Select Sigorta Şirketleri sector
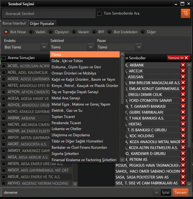Viewport: 193px width, 199px height. point(85,154)
